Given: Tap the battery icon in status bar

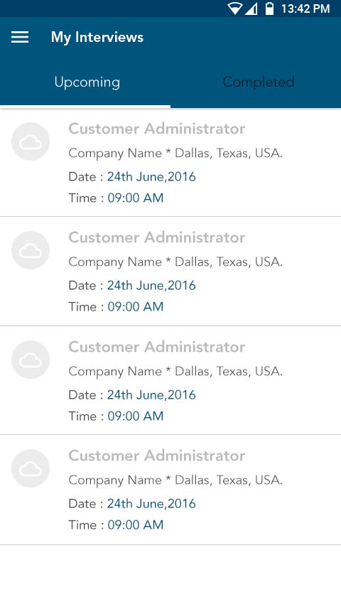Looking at the screenshot, I should point(270,8).
